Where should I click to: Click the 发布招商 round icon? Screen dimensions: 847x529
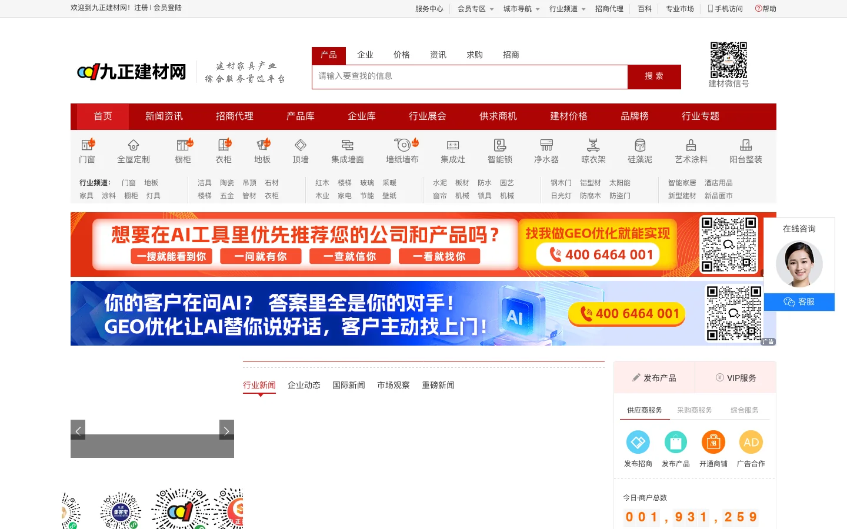click(638, 442)
